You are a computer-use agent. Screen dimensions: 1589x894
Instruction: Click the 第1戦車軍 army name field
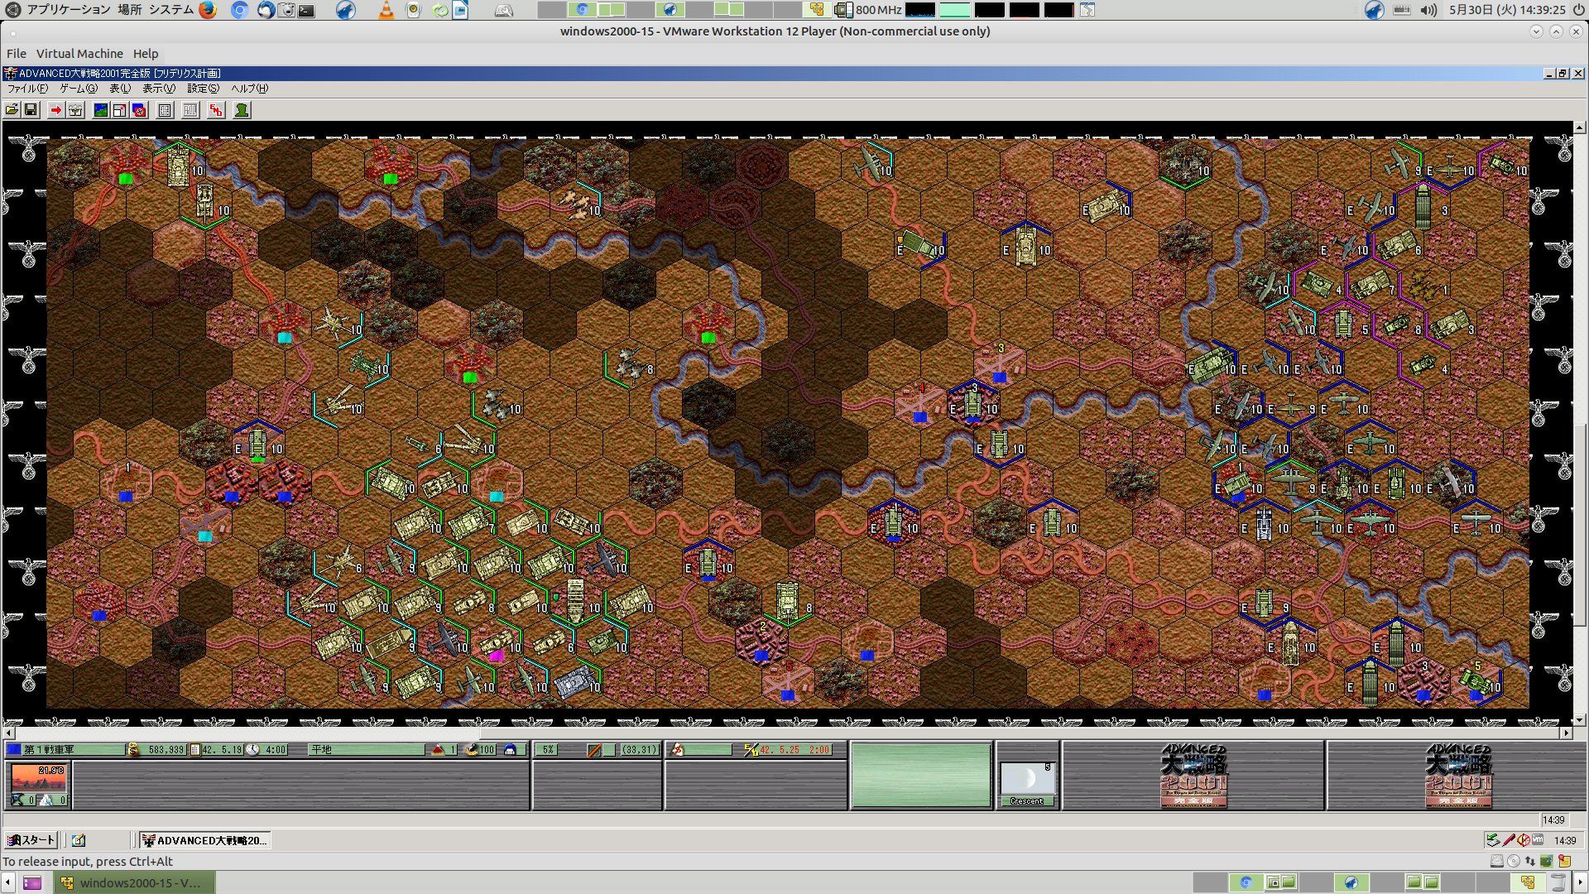coord(73,750)
